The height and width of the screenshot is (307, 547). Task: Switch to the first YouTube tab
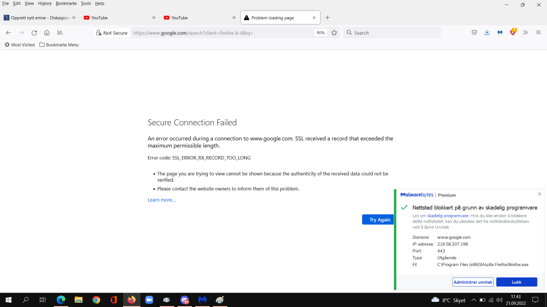[x=120, y=18]
